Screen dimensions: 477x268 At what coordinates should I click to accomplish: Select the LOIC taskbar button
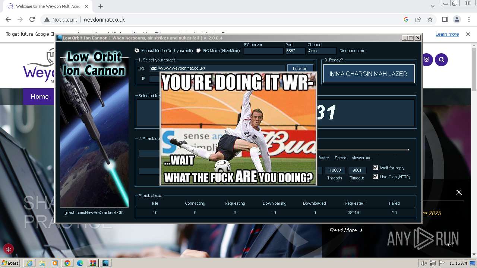click(x=105, y=263)
